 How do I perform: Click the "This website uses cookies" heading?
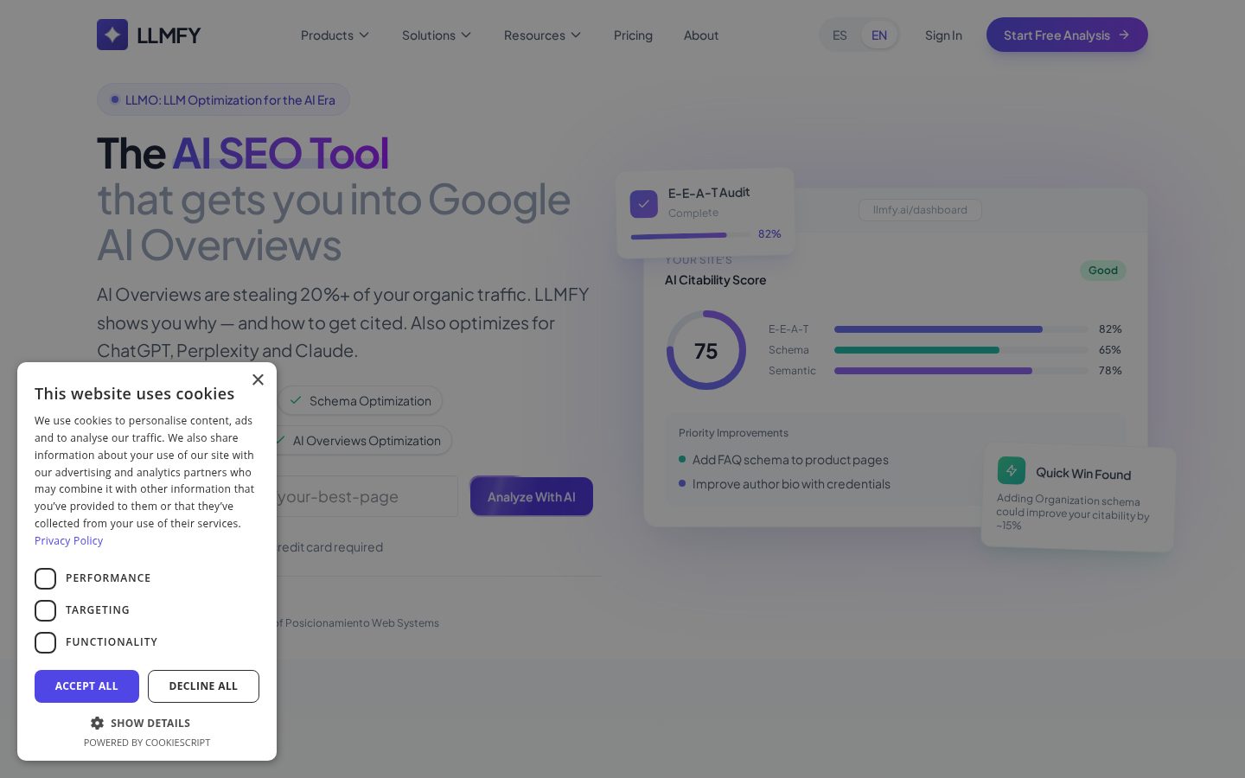pos(135,393)
